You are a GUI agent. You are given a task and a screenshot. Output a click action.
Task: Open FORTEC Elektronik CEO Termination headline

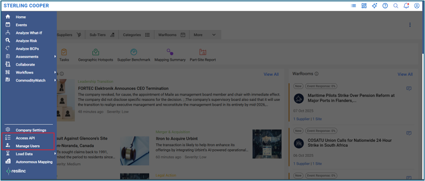click(124, 88)
